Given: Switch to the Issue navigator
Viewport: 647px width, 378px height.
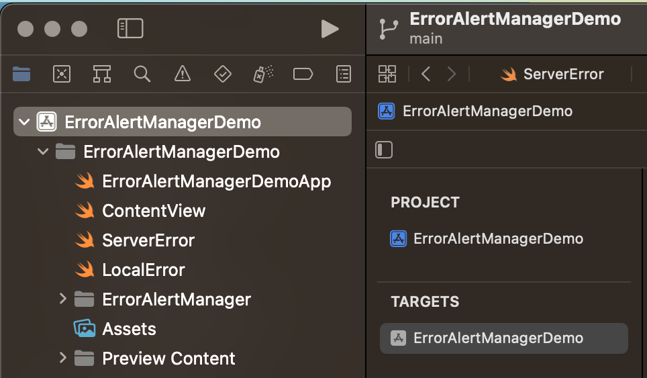Looking at the screenshot, I should (x=182, y=74).
